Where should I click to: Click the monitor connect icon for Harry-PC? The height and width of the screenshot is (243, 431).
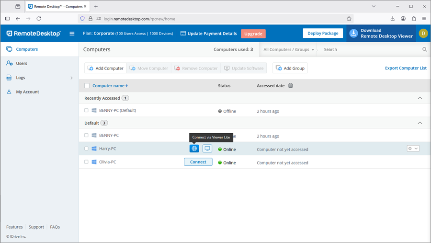(207, 149)
